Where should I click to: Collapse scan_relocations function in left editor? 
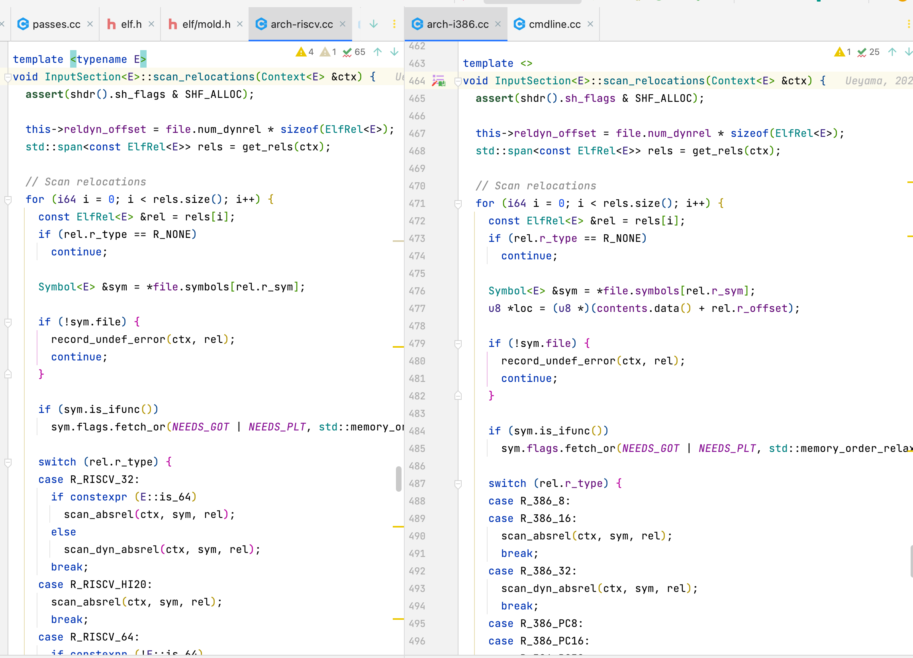coord(7,77)
